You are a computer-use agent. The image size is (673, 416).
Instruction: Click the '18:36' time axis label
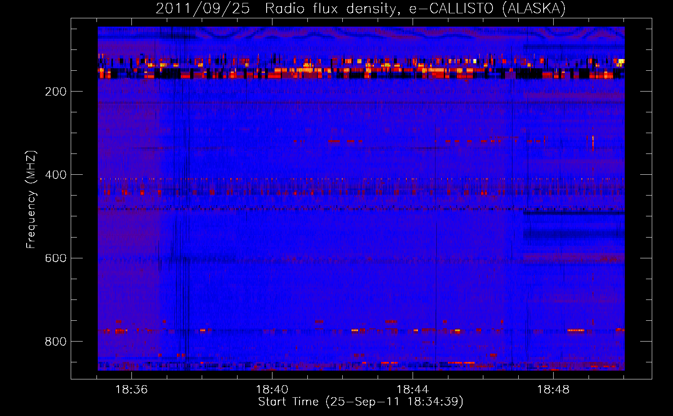(131, 390)
